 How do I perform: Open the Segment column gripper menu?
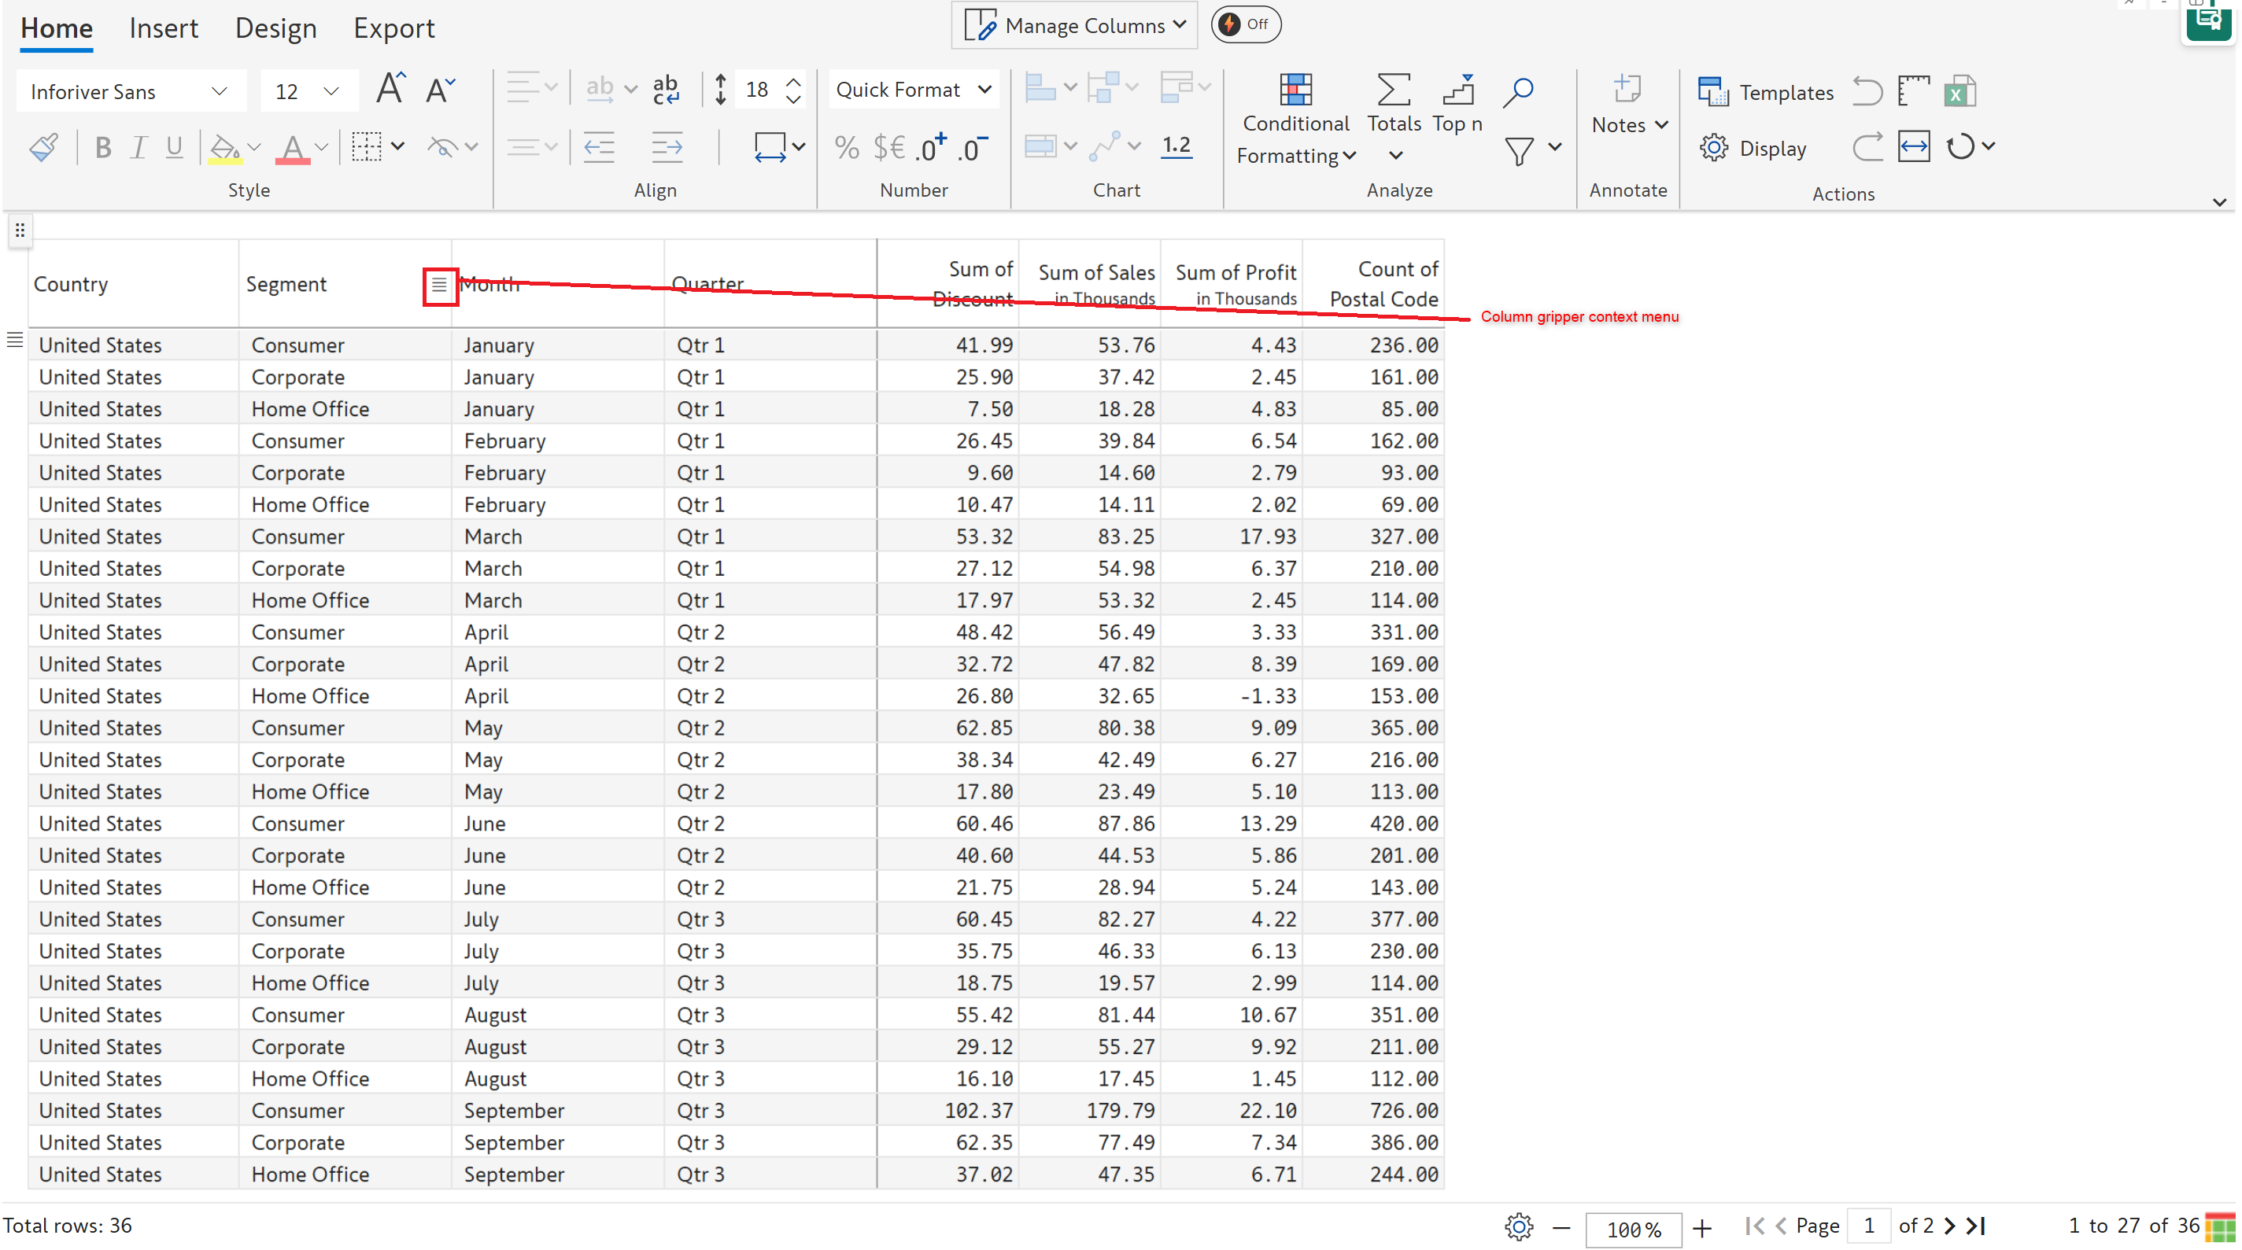(x=440, y=285)
